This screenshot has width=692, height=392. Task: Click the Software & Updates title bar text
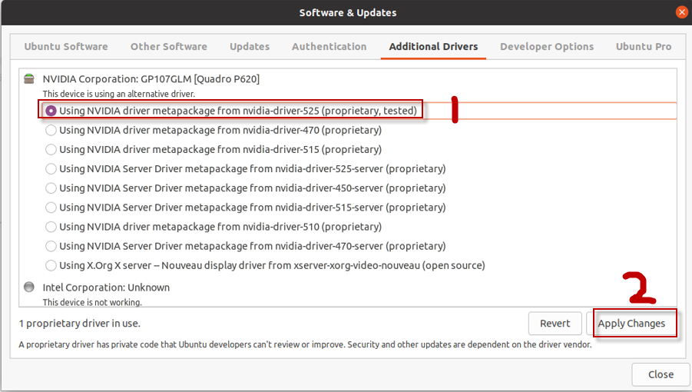348,13
